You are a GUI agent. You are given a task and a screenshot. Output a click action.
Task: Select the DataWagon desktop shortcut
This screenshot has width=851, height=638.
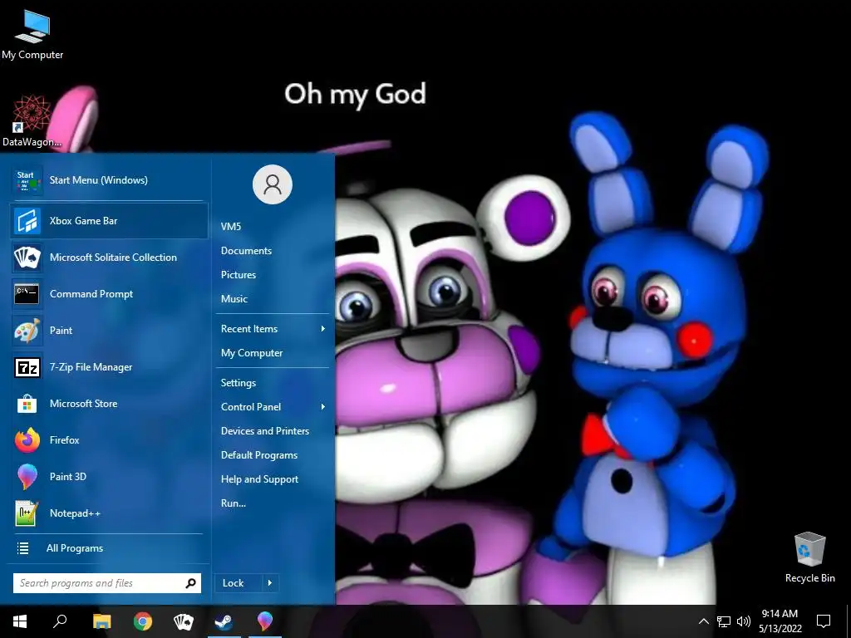[32, 121]
